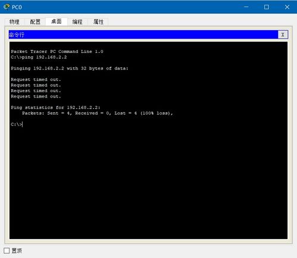
Task: Click the 'Packet Tracer PC Command Line 1.0' header
Action: click(x=57, y=52)
